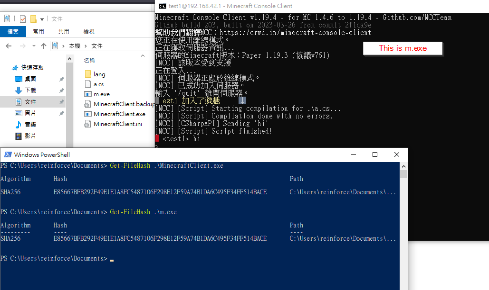
Task: Click the Minecraft Console Client title bar icon
Action: tap(162, 6)
